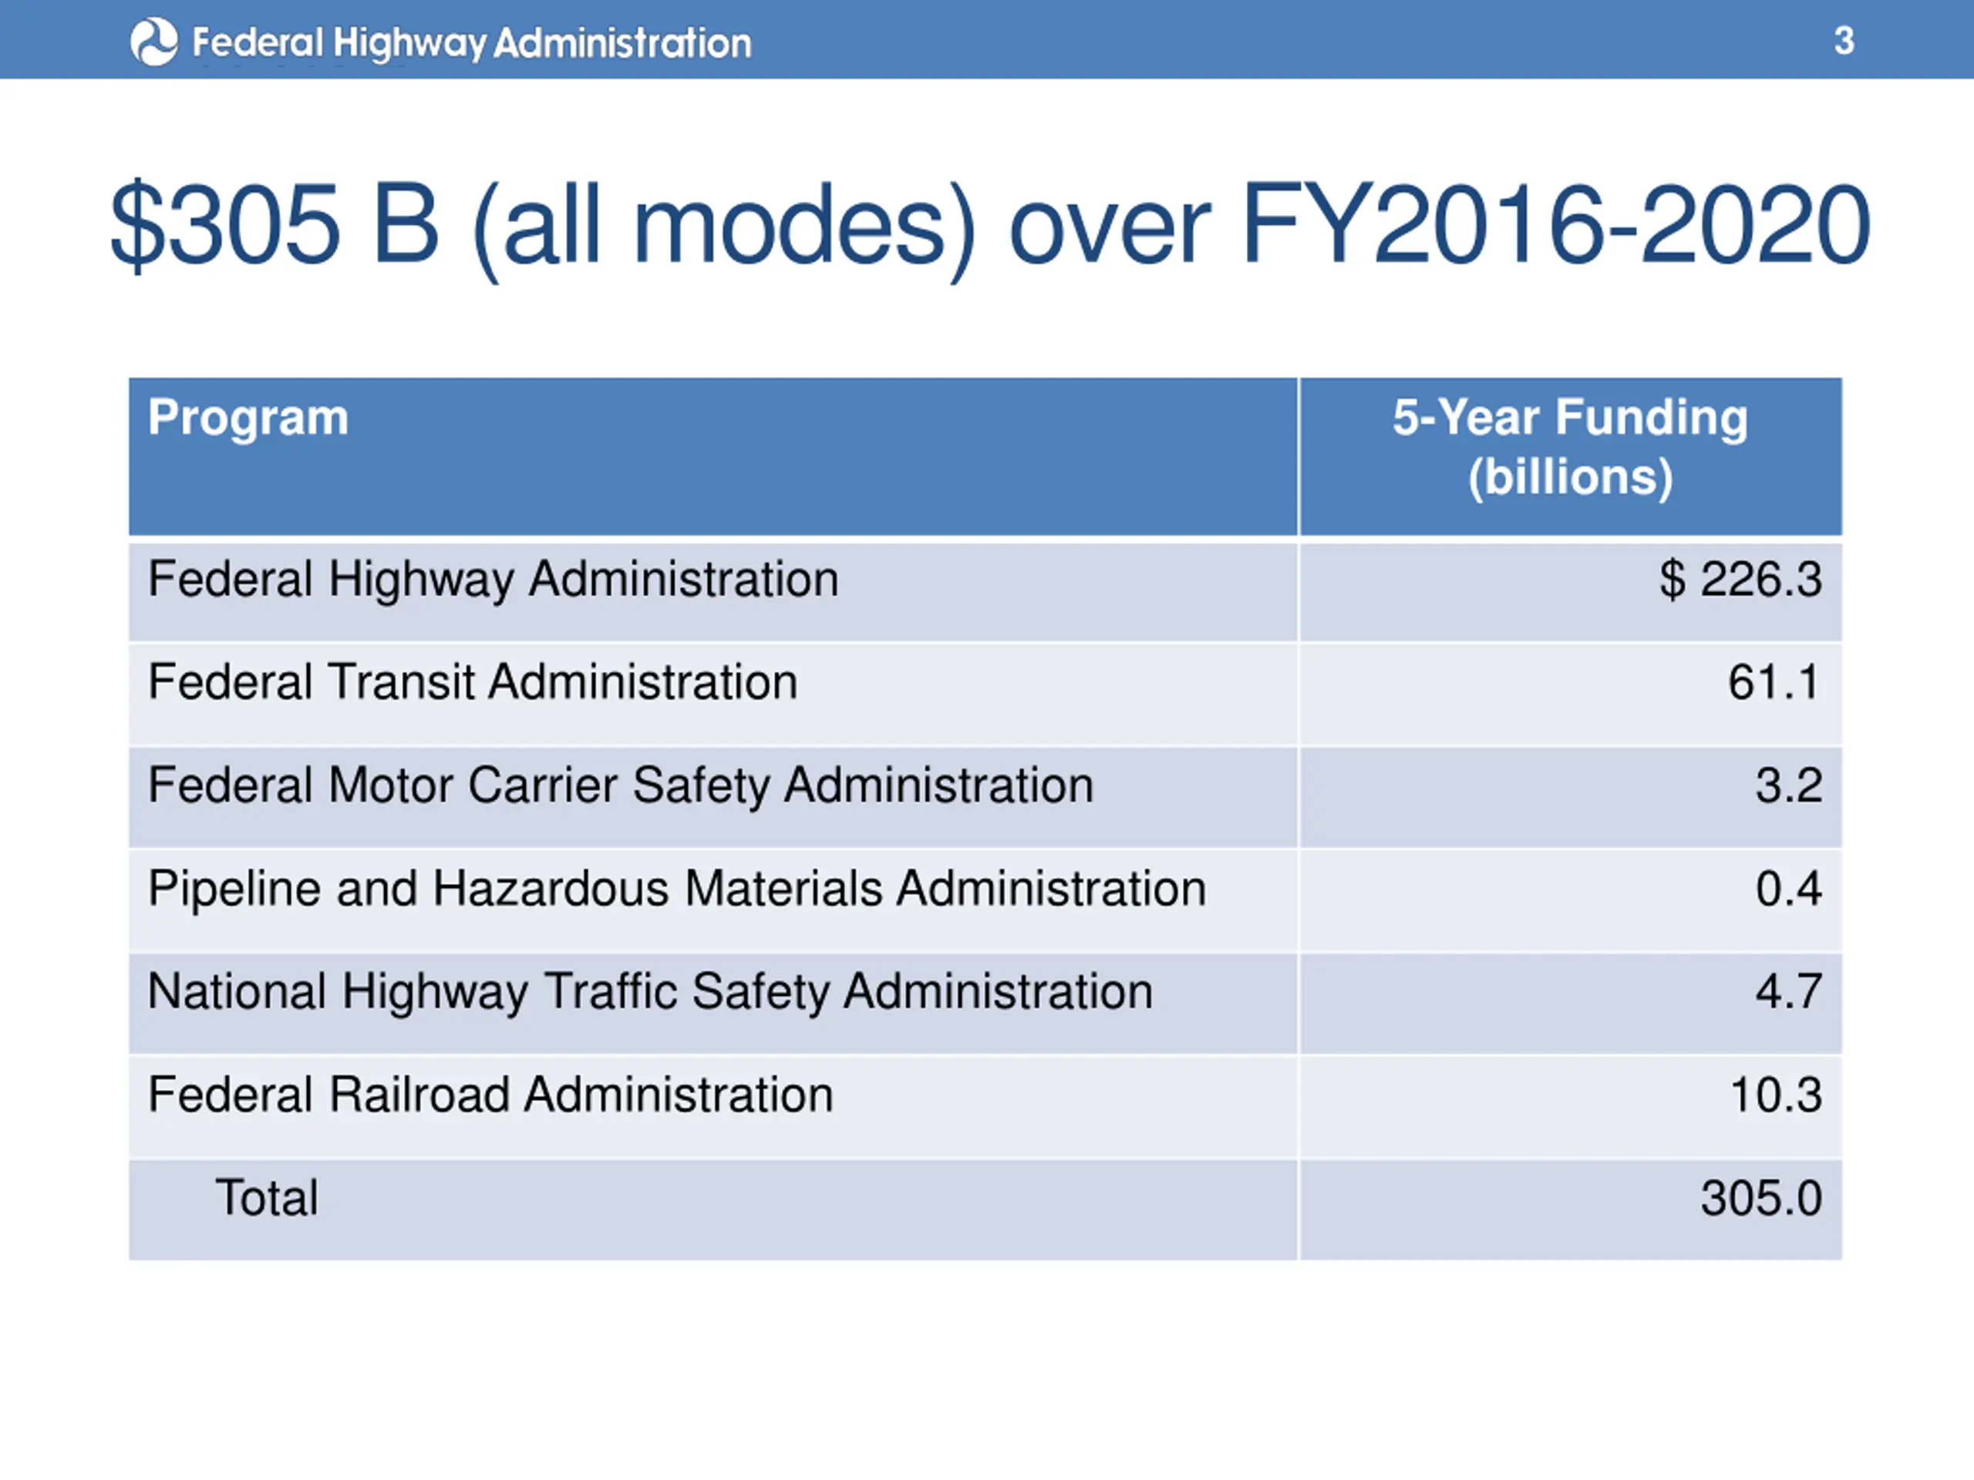1974x1480 pixels.
Task: Click the Total row label
Action: coord(266,1198)
